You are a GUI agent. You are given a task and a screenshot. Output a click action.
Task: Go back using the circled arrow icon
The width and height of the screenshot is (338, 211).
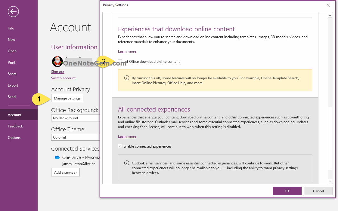(13, 12)
